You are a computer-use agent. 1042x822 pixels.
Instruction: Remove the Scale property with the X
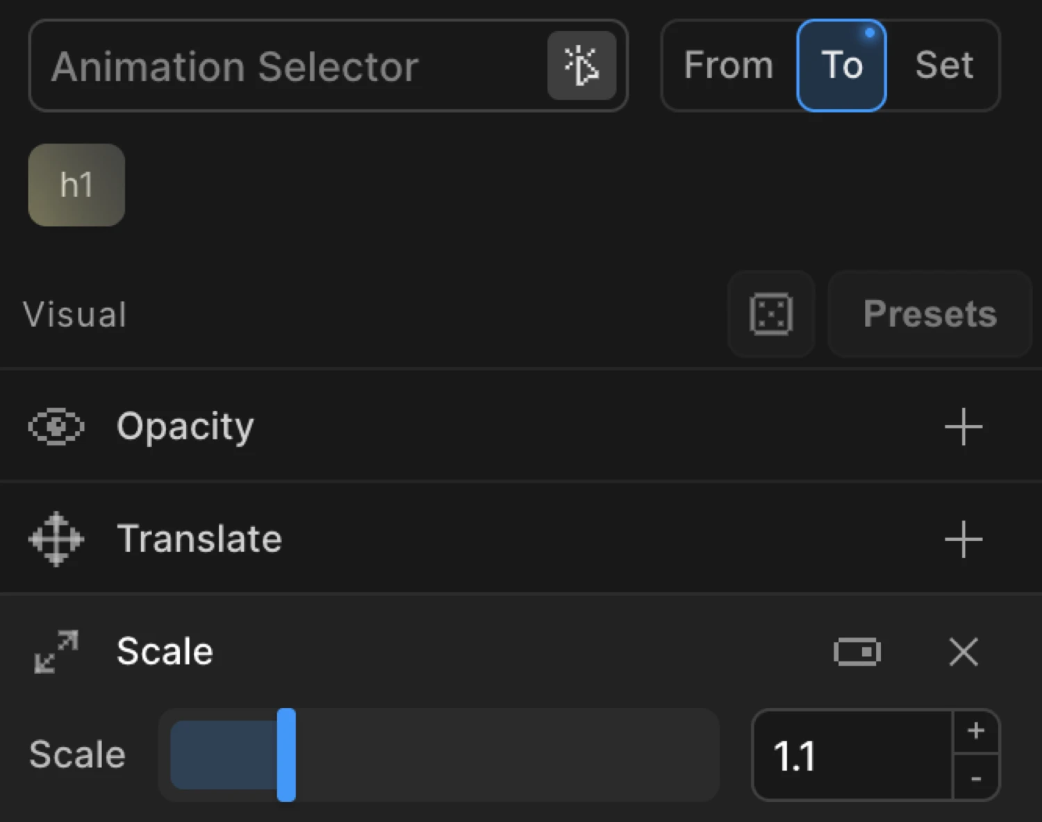pos(963,651)
